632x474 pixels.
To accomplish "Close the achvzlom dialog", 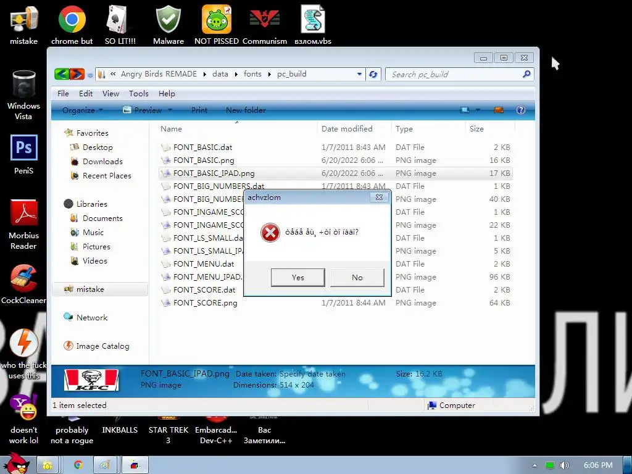I will 380,197.
